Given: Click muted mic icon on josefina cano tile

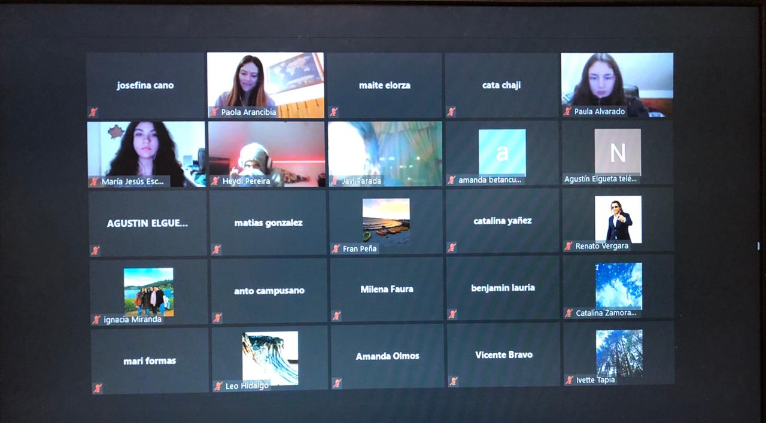Looking at the screenshot, I should 93,112.
